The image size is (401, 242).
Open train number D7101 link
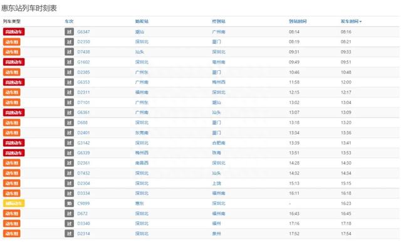click(83, 102)
